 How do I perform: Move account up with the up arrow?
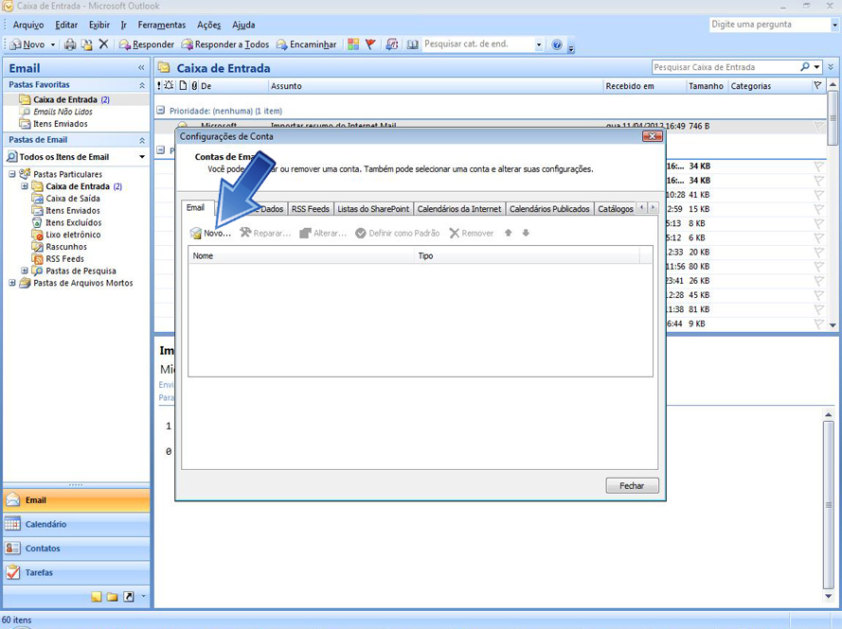pyautogui.click(x=508, y=233)
